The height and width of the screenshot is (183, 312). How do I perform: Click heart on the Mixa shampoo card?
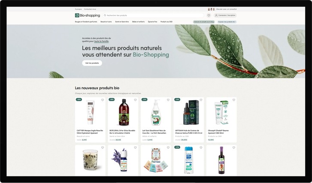pos(201,147)
